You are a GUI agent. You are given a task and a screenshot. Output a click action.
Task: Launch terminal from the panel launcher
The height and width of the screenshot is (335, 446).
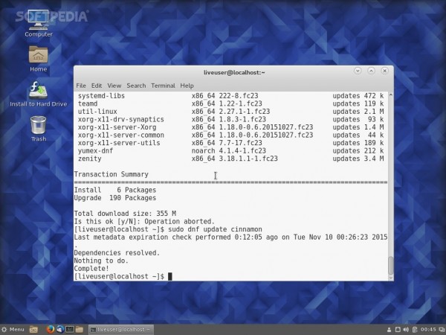pos(70,329)
